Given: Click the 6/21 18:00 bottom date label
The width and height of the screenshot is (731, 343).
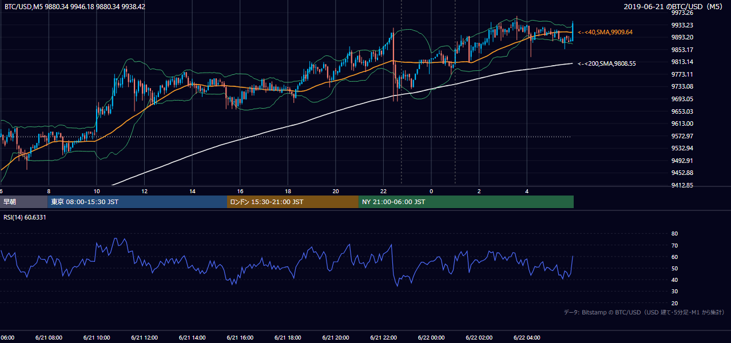Looking at the screenshot, I should click(288, 337).
